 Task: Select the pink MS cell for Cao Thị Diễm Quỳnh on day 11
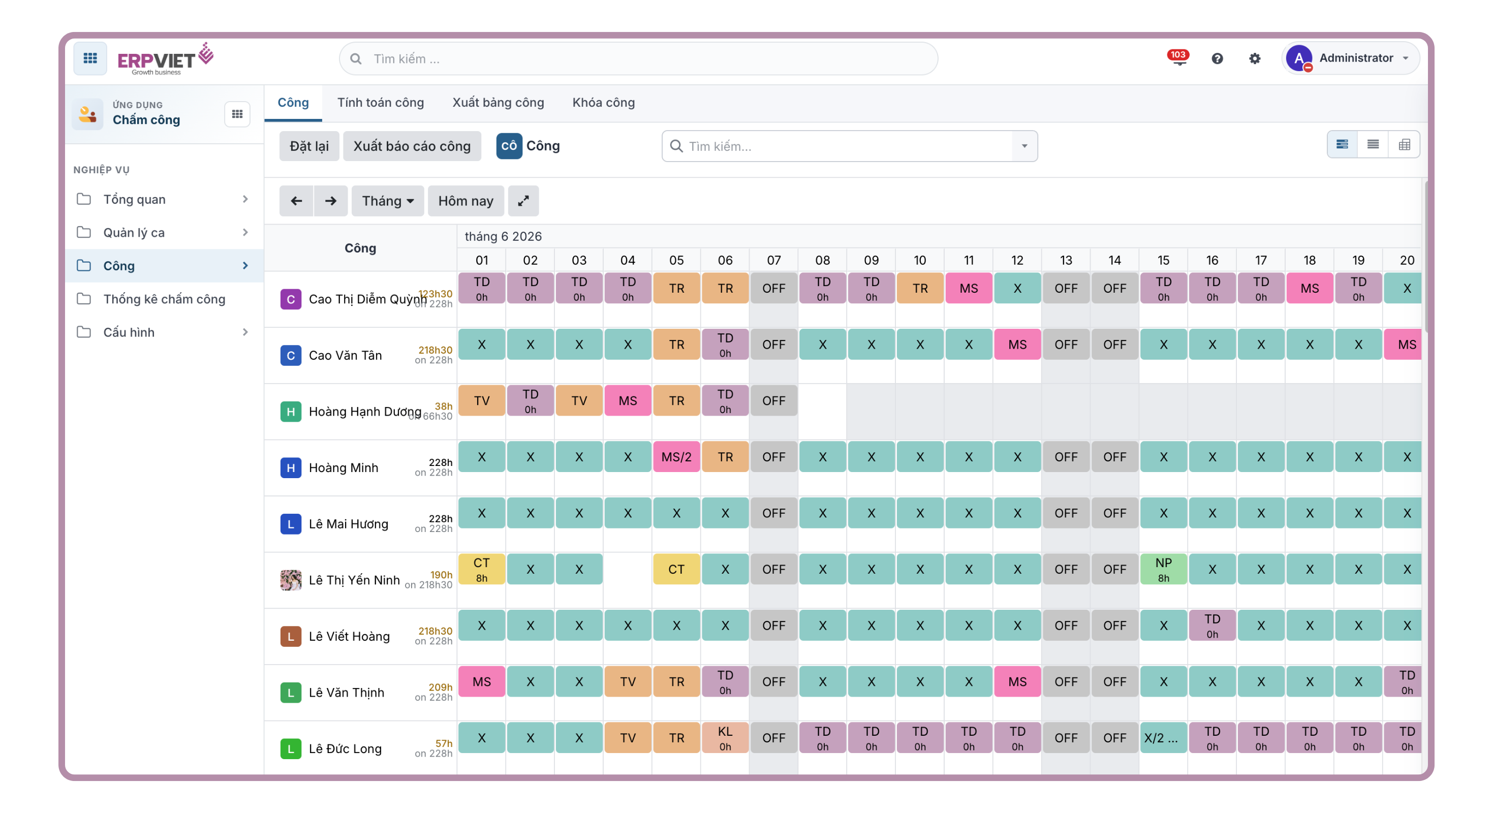point(969,288)
